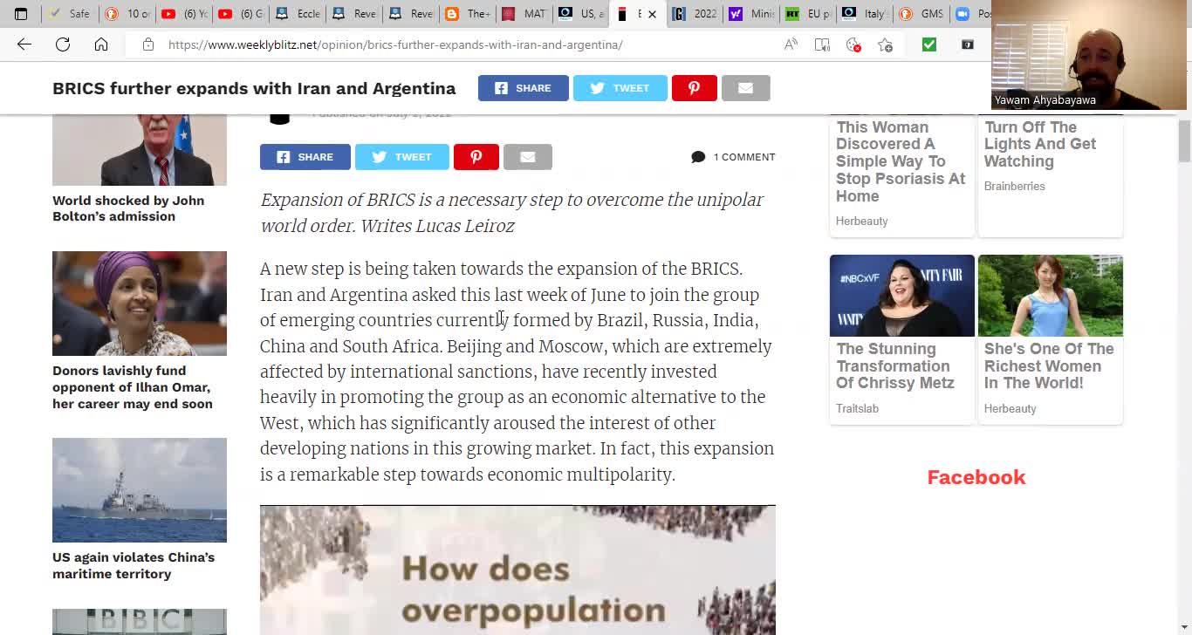
Task: Switch to the 2022 tab
Action: point(695,14)
